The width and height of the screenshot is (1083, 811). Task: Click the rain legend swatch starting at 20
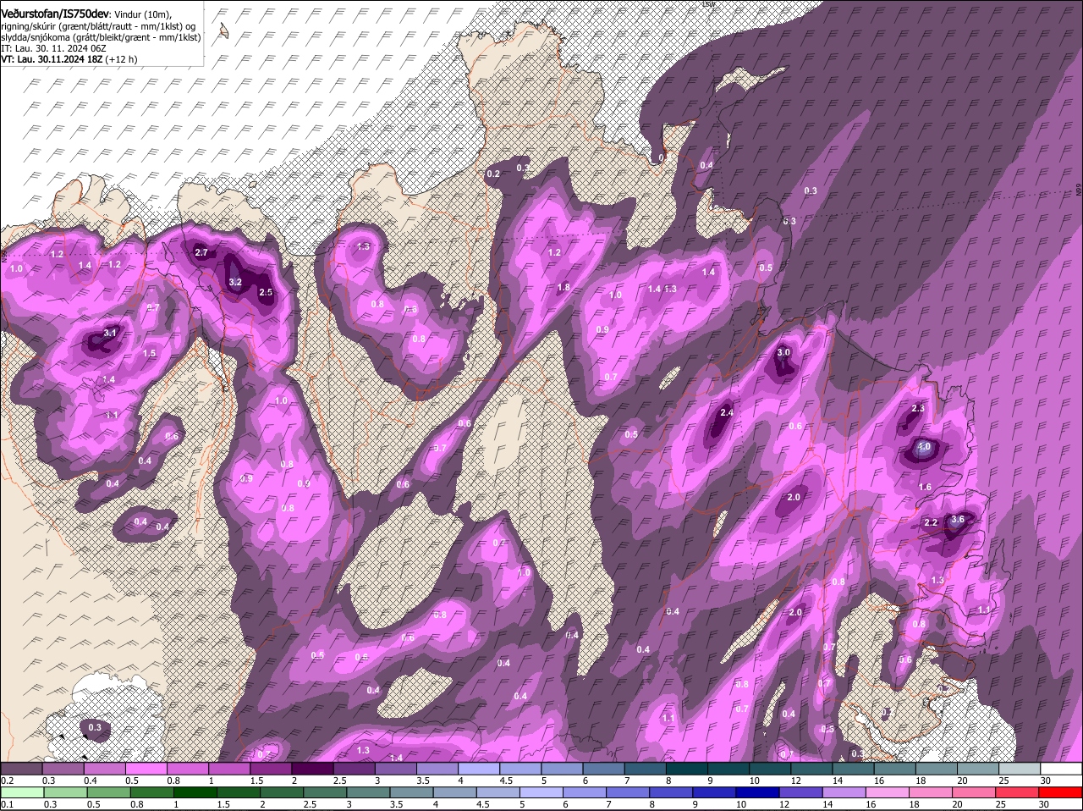[975, 792]
